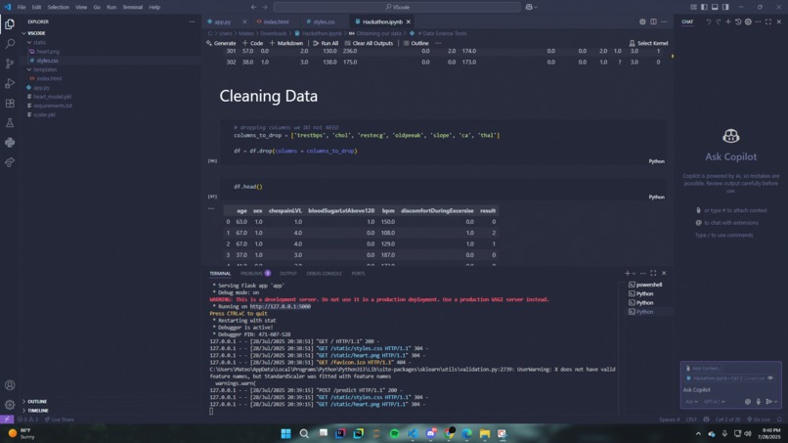The height and width of the screenshot is (443, 788).
Task: Open Windows Start menu
Action: pyautogui.click(x=285, y=433)
